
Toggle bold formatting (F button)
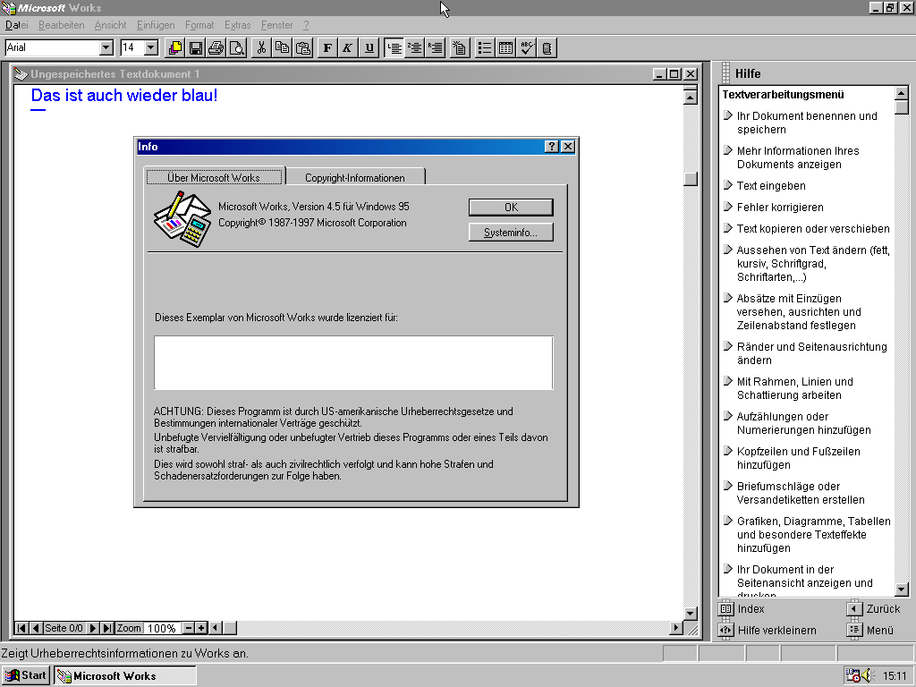(x=327, y=48)
